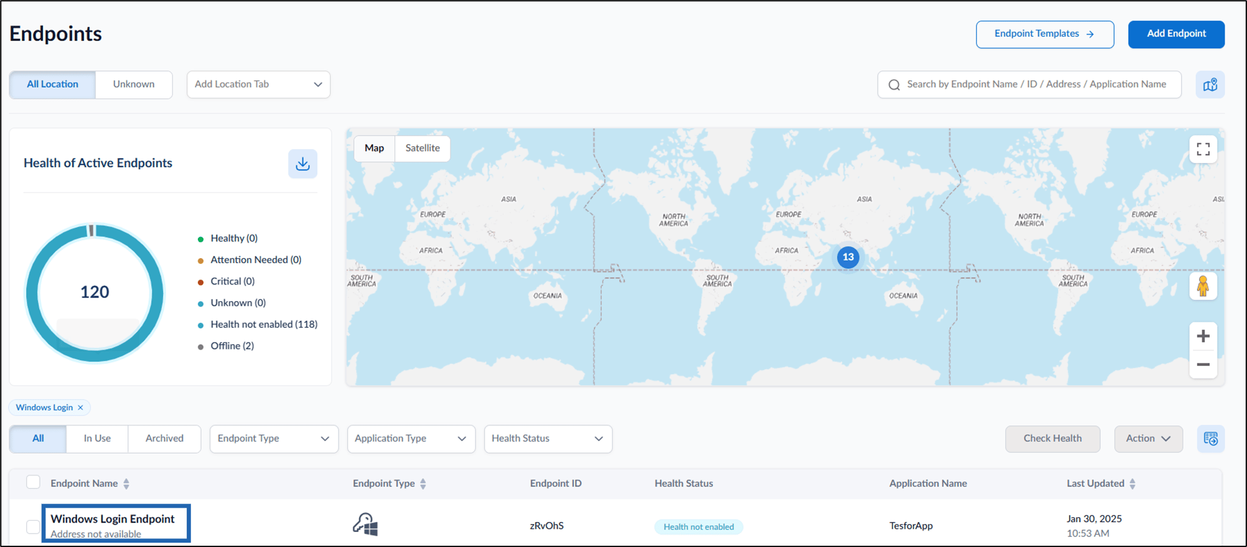Image resolution: width=1247 pixels, height=547 pixels.
Task: Expand the Add Location Tab dropdown
Action: click(258, 85)
